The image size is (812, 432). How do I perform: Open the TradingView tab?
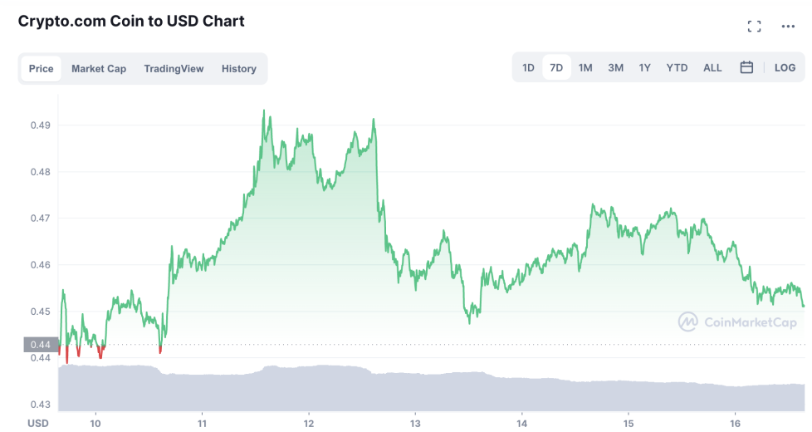[x=174, y=68]
